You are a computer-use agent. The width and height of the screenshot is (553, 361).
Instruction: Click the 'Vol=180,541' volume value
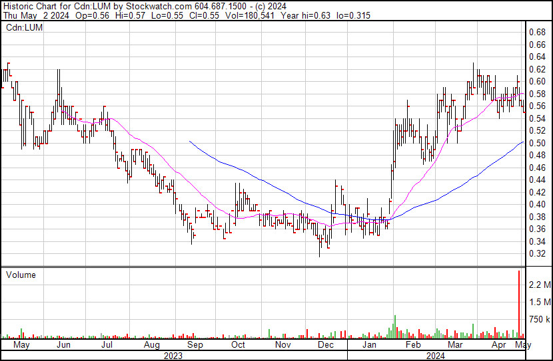click(250, 15)
